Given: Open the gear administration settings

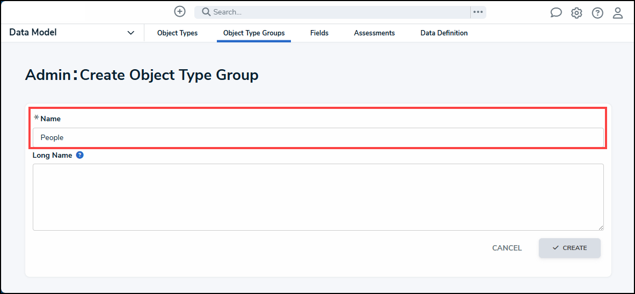Looking at the screenshot, I should 576,13.
